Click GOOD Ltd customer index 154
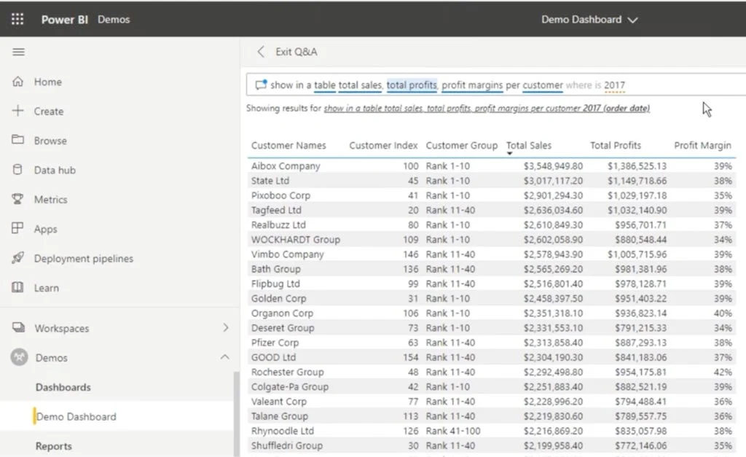The width and height of the screenshot is (746, 457). (x=411, y=357)
